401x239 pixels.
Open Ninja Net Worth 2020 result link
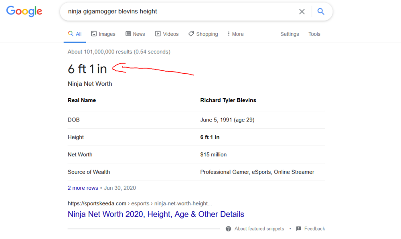tap(156, 214)
